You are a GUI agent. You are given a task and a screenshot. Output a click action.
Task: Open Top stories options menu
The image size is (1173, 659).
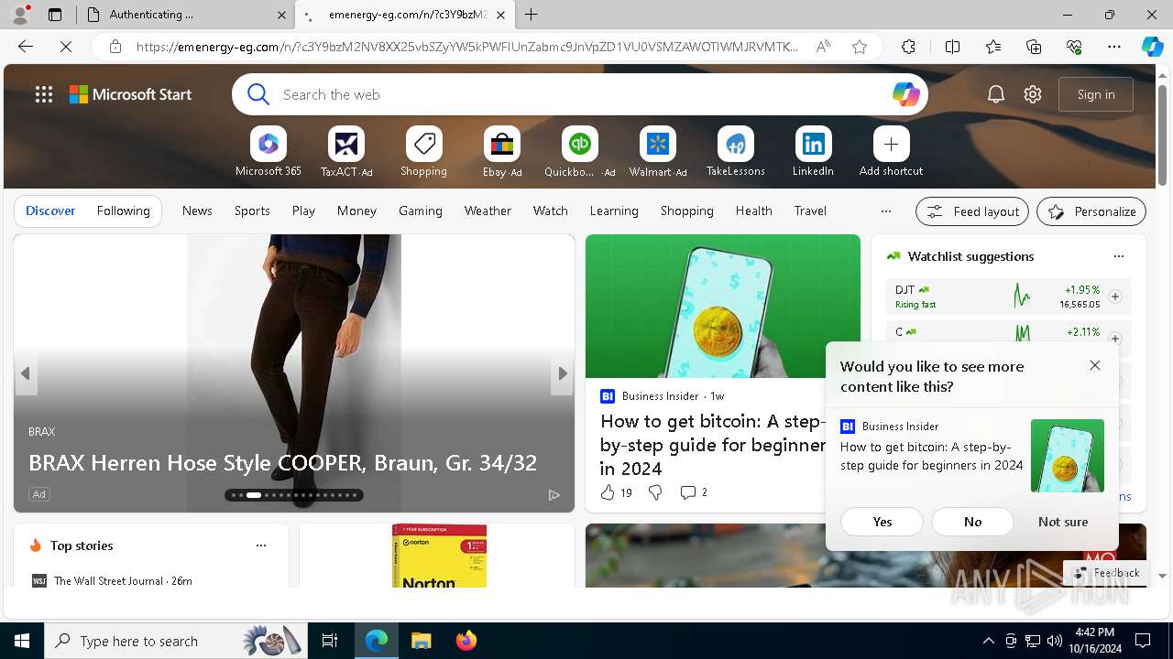261,546
